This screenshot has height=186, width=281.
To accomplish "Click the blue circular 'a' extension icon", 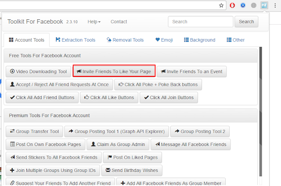I will pyautogui.click(x=243, y=5).
